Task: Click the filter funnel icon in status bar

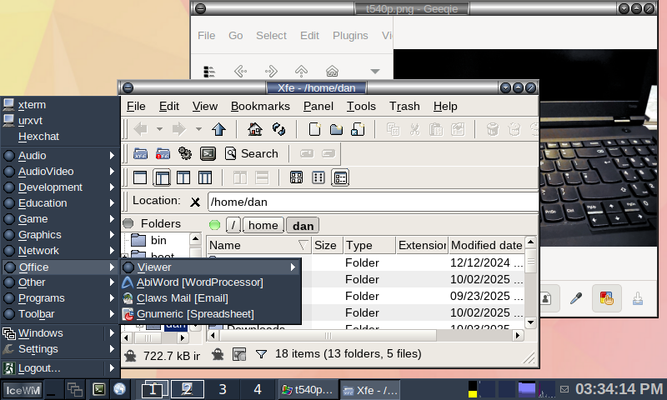Action: click(261, 354)
